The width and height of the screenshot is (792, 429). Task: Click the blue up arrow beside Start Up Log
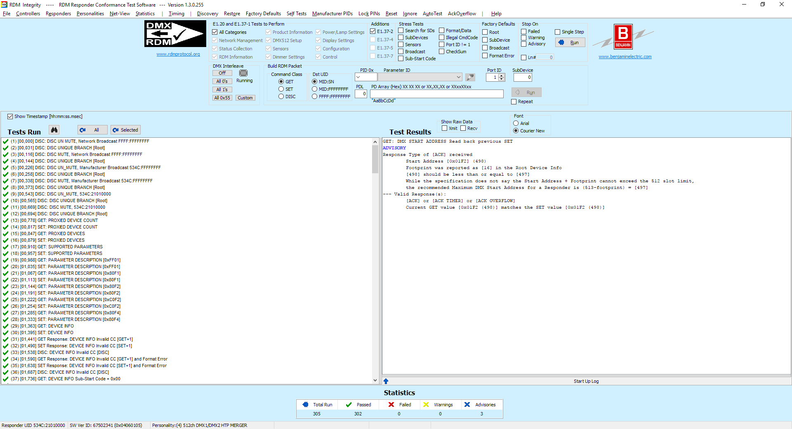pyautogui.click(x=386, y=381)
